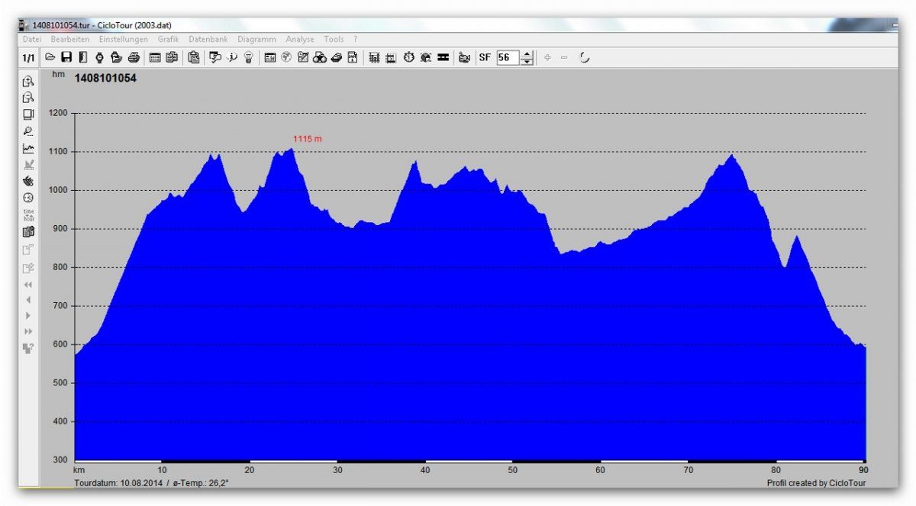Open the Diagramm menu
The height and width of the screenshot is (506, 916).
pyautogui.click(x=256, y=39)
